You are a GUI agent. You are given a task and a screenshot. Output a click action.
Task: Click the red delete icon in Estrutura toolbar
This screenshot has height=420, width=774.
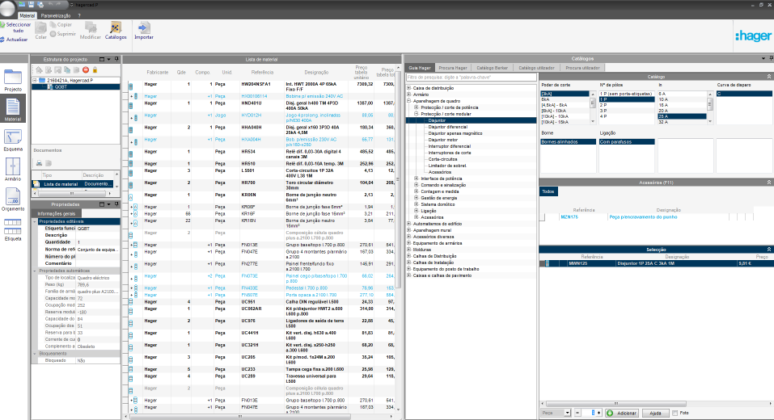[x=85, y=70]
